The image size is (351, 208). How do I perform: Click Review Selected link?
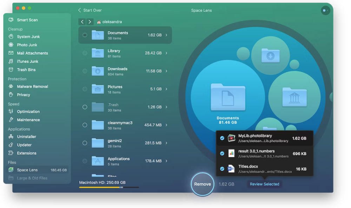pos(264,184)
